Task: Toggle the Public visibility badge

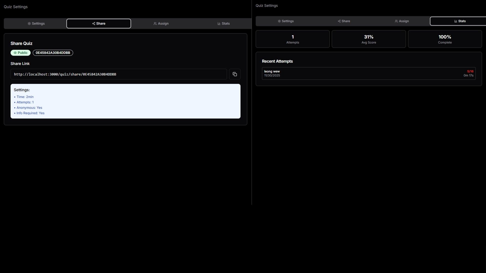Action: tap(20, 53)
